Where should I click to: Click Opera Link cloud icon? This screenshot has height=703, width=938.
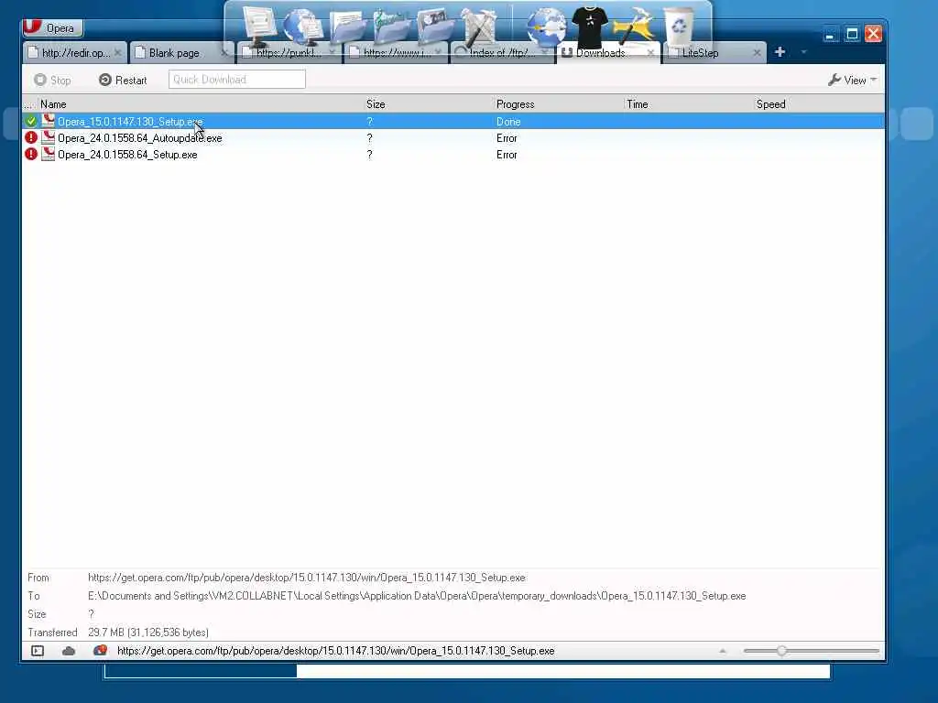[69, 651]
